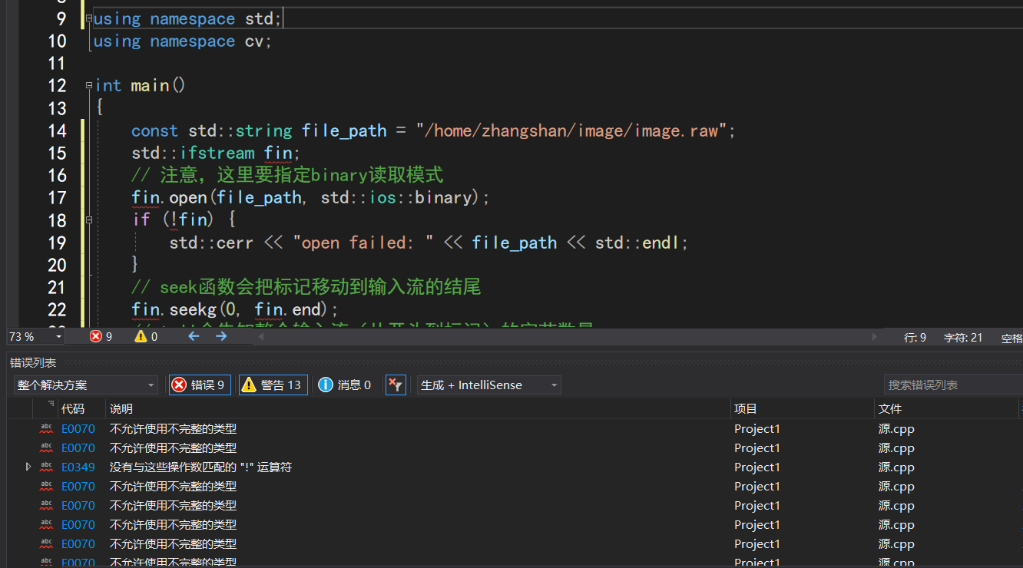The image size is (1023, 568).
Task: Toggle the 警告 13 warnings filter
Action: coord(273,385)
